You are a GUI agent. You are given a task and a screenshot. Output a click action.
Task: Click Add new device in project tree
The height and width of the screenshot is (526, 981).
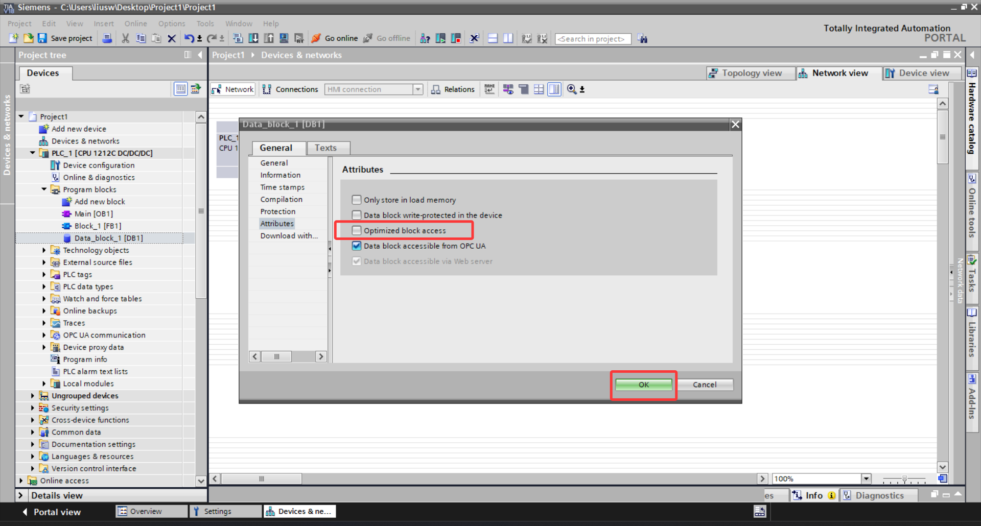click(79, 129)
